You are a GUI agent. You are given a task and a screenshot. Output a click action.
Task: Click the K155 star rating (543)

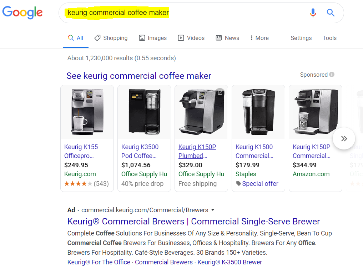[86, 183]
